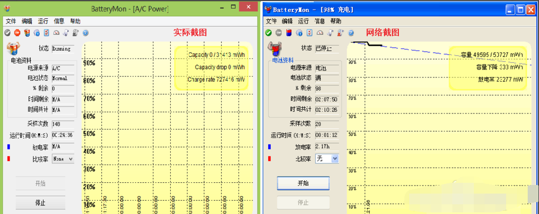The image size is (539, 214).
Task: Open 编辑 menu in right window
Action: tap(288, 22)
